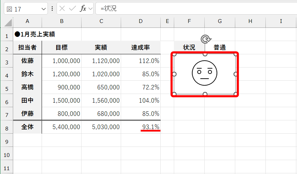This screenshot has height=174, width=297.
Task: Click the Name Box showing 図 17
Action: tap(26, 9)
